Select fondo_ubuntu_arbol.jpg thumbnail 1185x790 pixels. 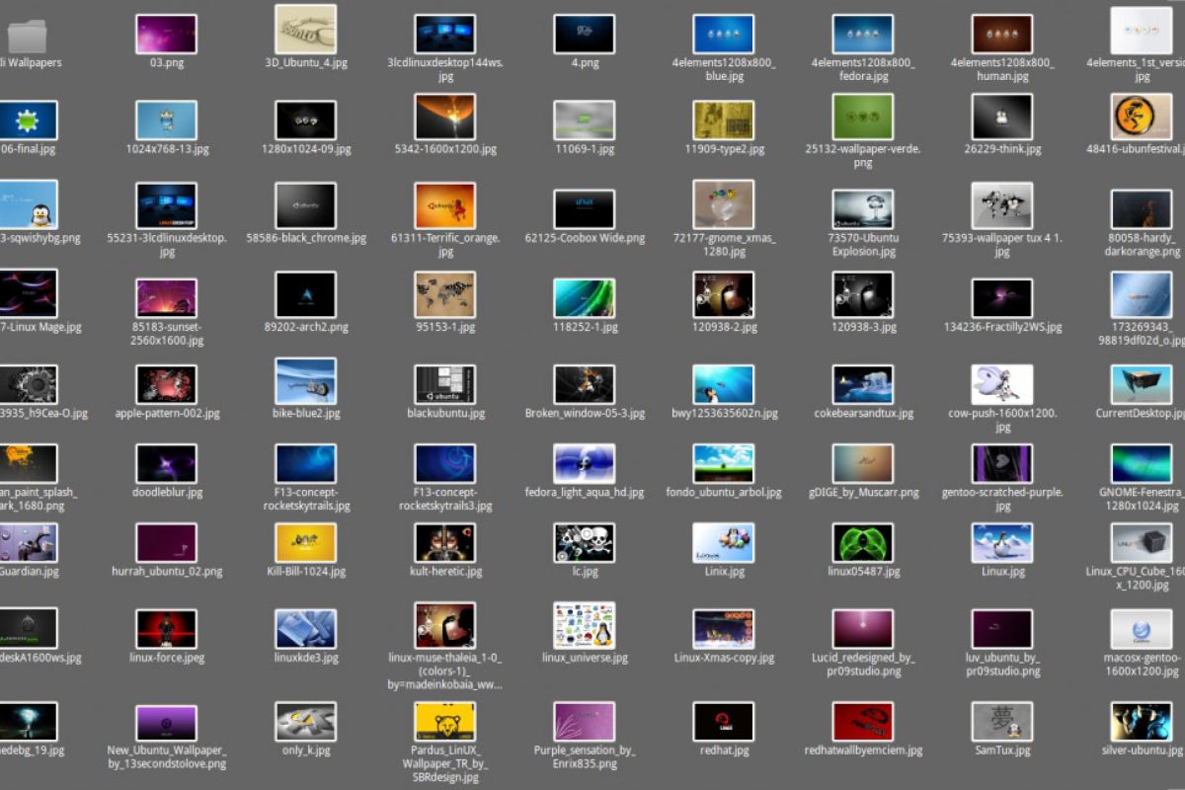[723, 463]
